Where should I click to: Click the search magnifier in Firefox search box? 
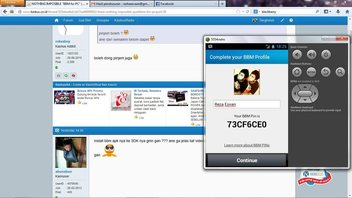point(318,12)
